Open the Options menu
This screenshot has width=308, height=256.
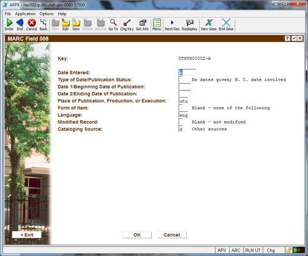coord(46,13)
